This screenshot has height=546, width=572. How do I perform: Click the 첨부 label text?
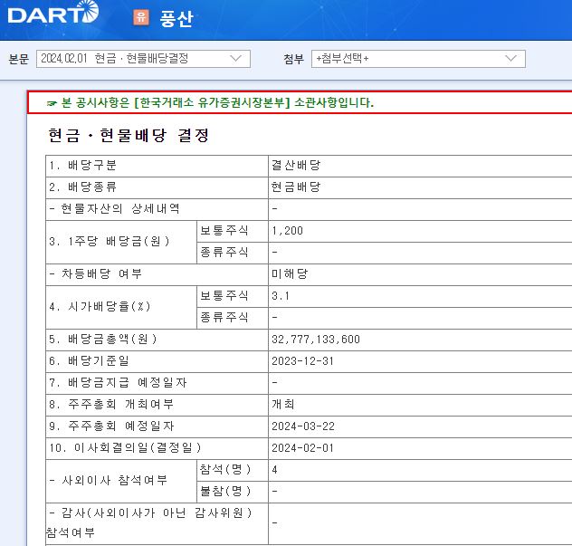tap(293, 59)
